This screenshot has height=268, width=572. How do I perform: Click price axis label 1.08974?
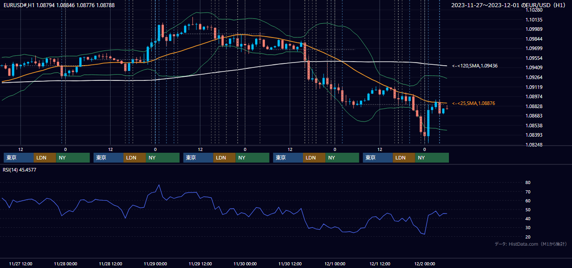pos(534,96)
